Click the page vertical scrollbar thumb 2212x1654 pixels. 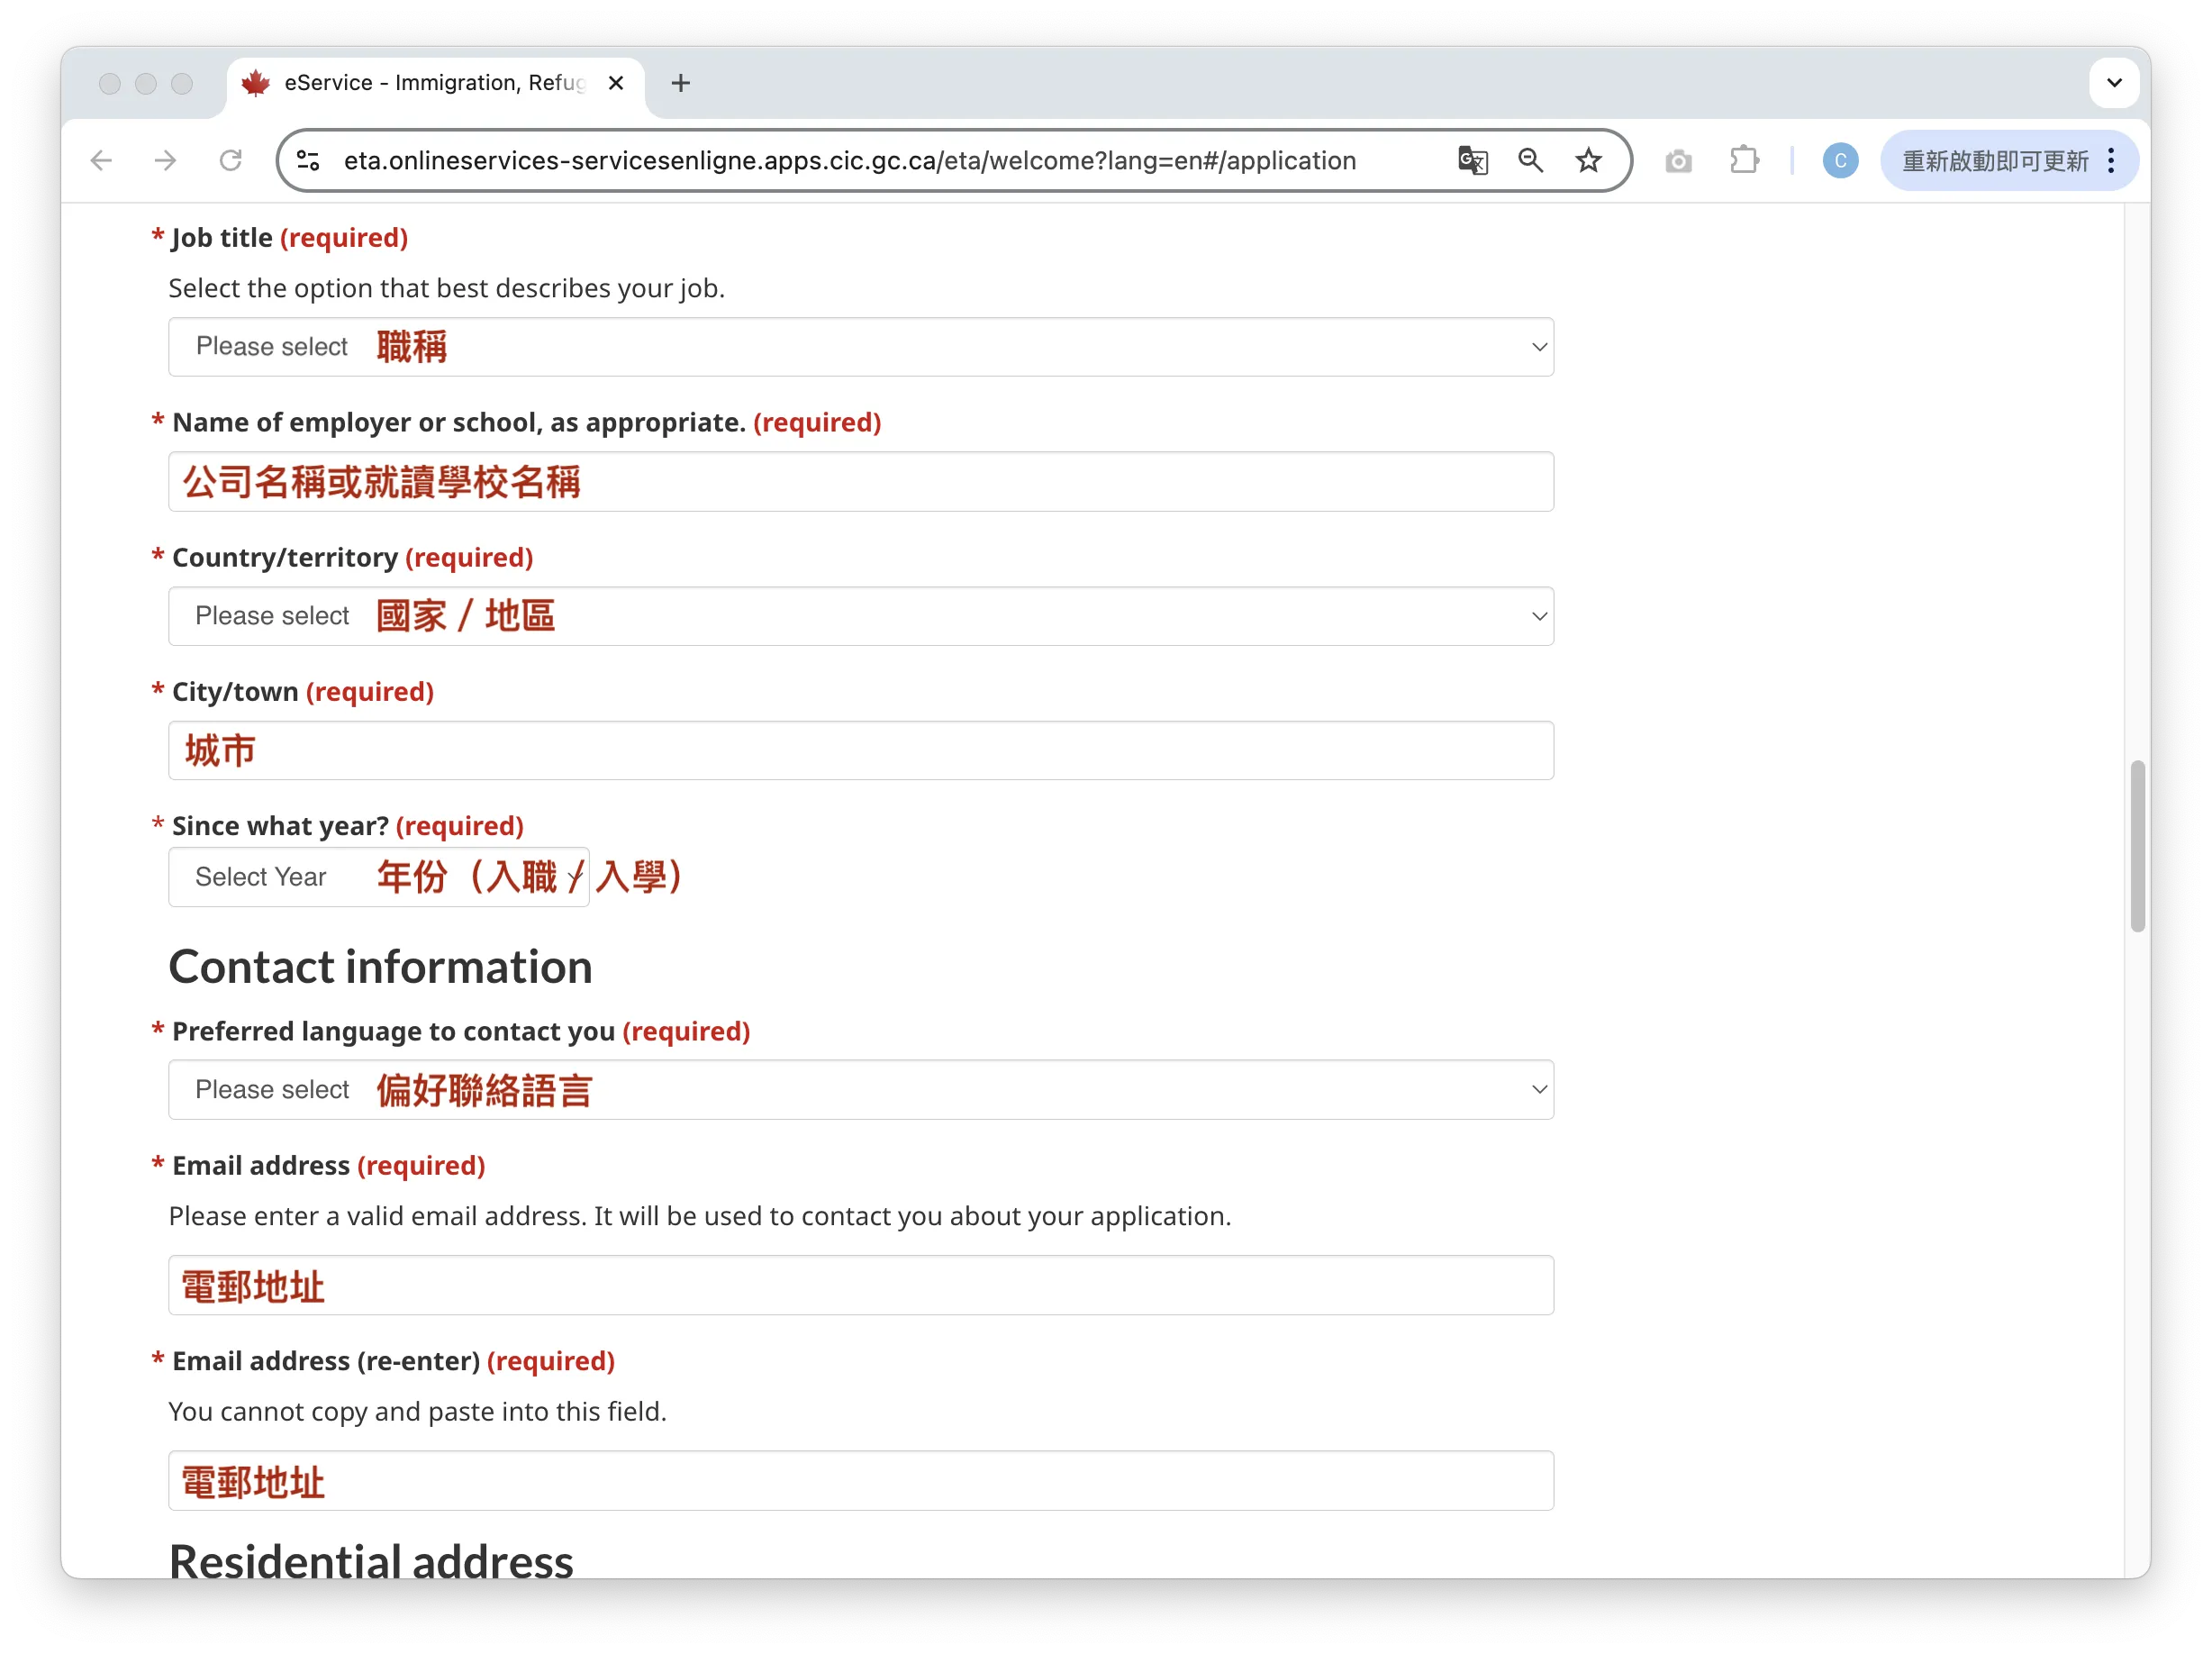(2138, 846)
